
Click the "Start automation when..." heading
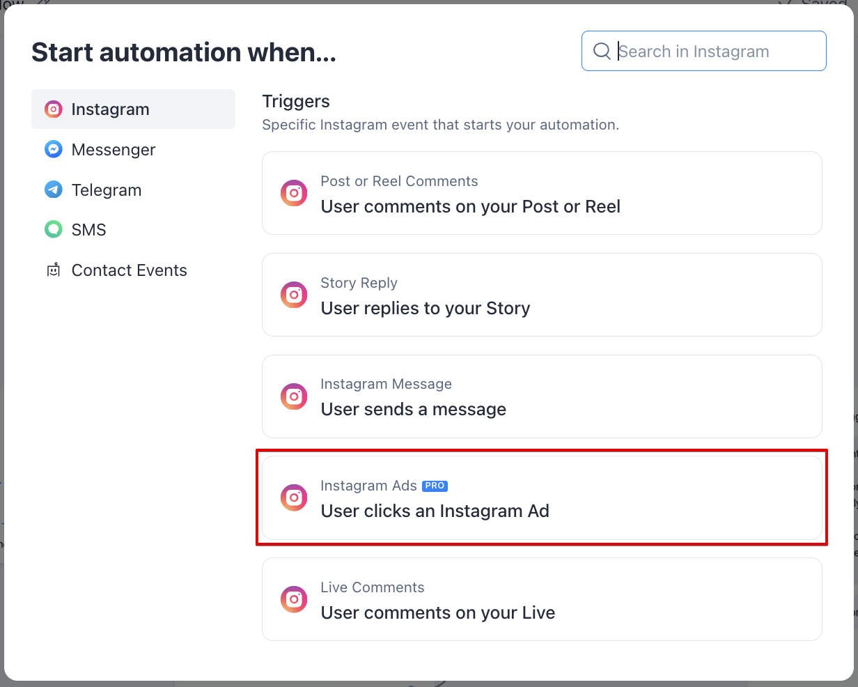coord(184,52)
